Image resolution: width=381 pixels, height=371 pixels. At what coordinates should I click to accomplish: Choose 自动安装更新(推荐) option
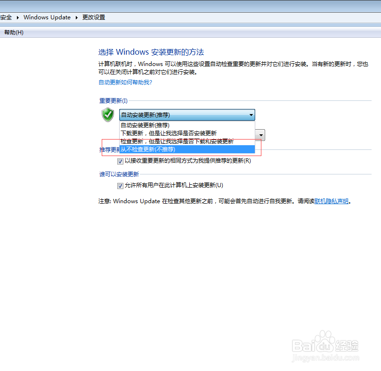click(x=144, y=125)
